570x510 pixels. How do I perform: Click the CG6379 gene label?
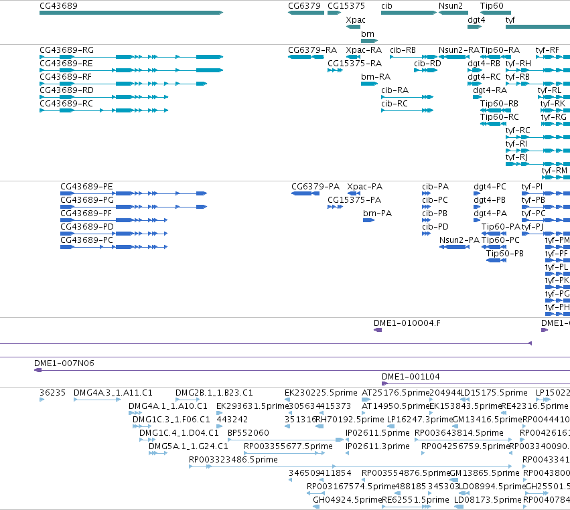point(304,6)
